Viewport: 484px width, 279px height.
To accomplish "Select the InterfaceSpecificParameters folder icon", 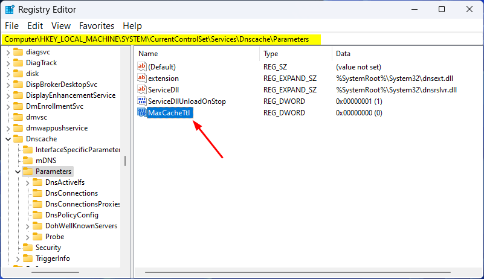I will [28, 150].
